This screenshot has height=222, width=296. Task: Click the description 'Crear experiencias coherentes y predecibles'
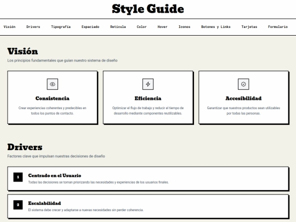50,108
